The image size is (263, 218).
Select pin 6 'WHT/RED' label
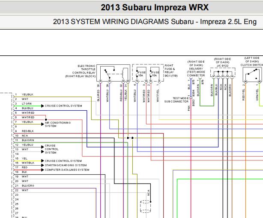coord(28,117)
